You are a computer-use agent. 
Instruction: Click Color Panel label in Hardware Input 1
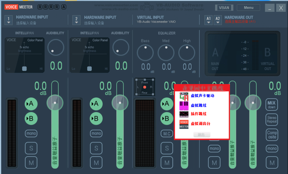point(35,40)
